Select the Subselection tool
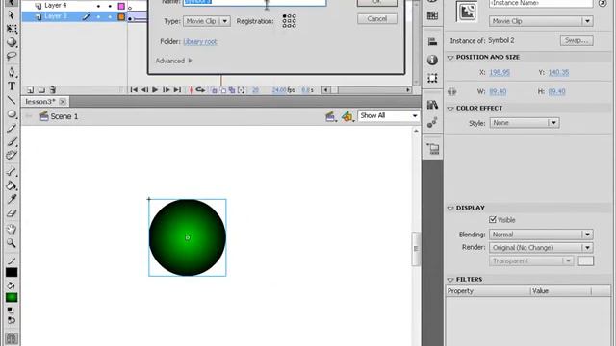This screenshot has width=616, height=346. (12, 15)
